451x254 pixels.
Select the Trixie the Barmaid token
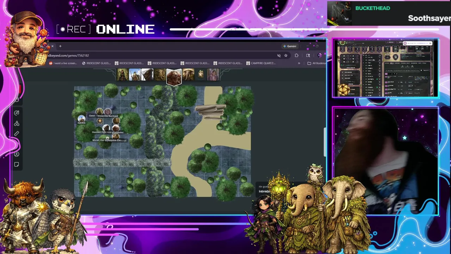108,112
